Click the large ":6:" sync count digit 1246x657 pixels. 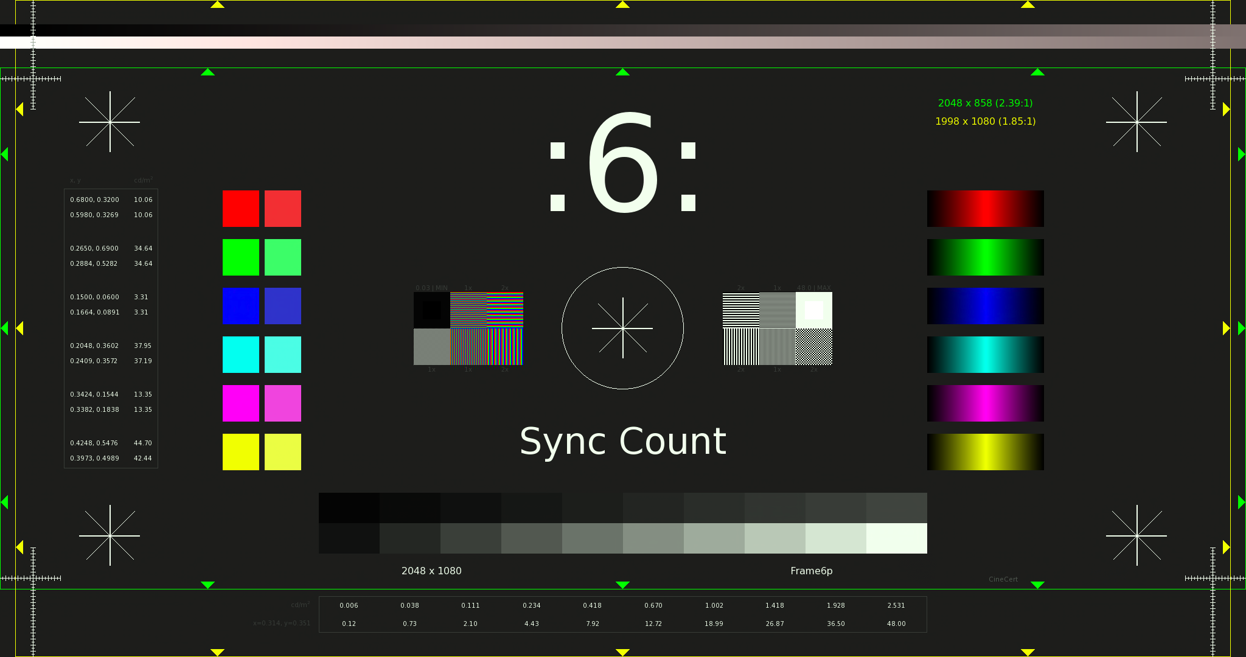point(622,163)
